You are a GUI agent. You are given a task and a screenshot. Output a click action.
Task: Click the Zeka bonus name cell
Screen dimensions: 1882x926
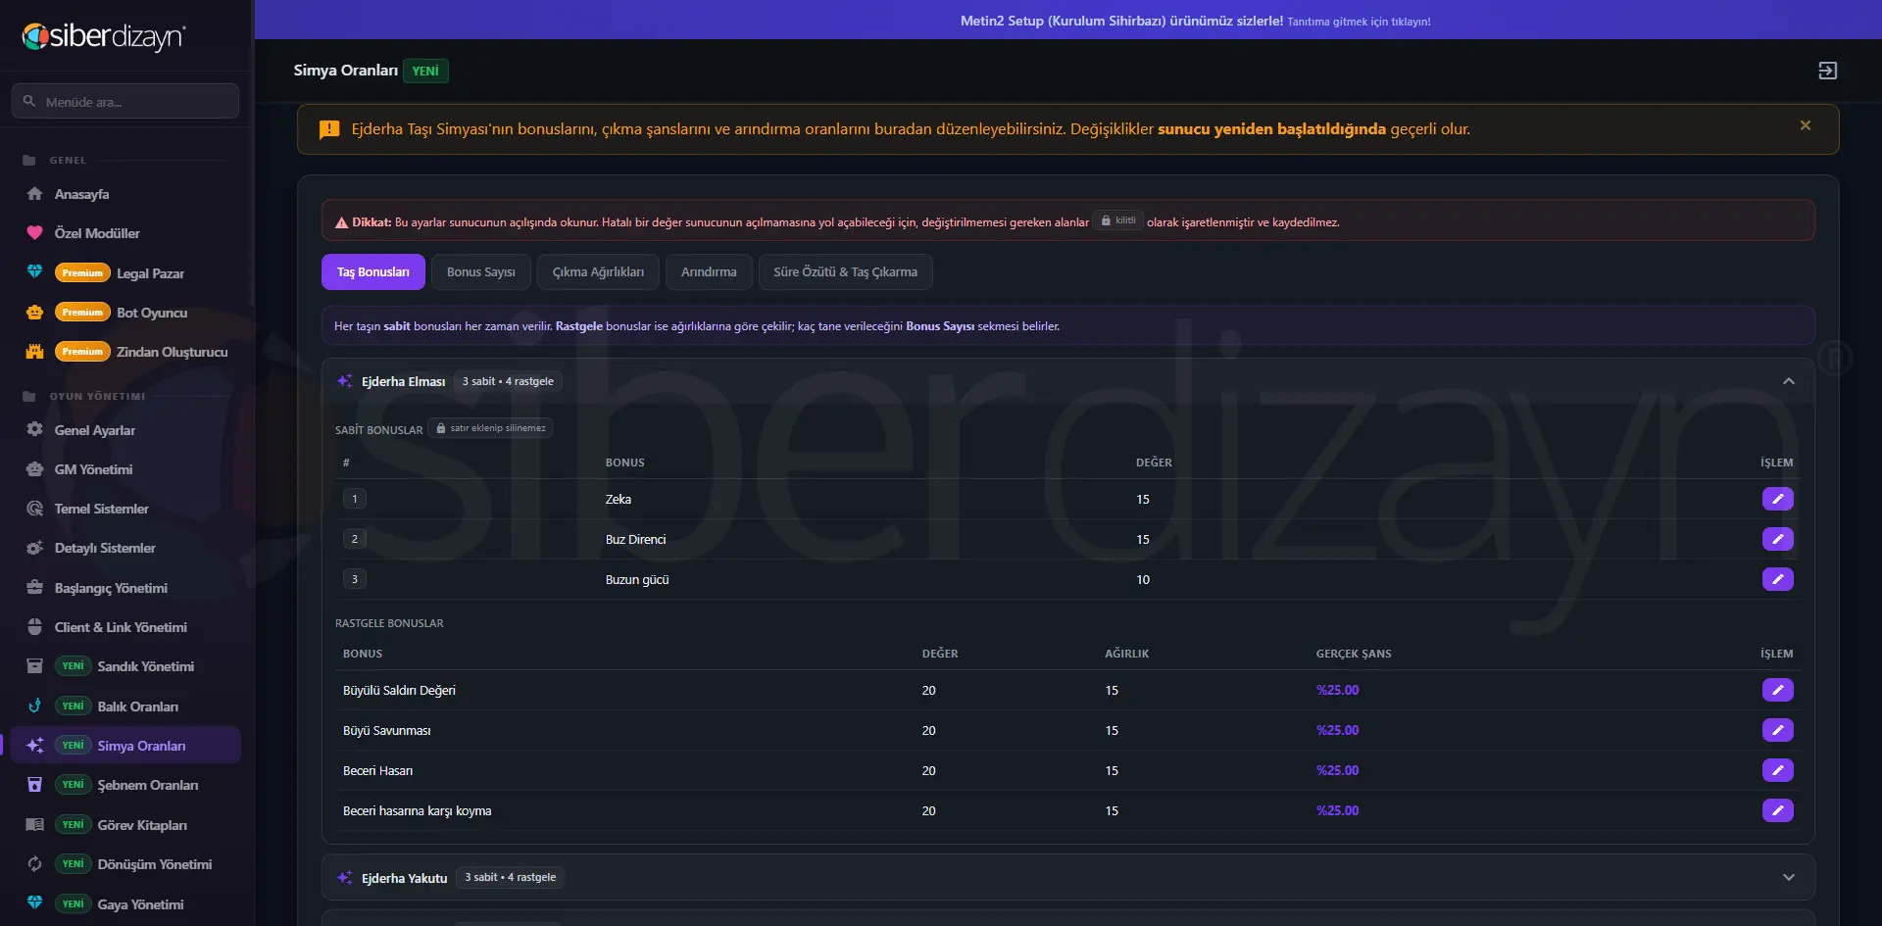pos(619,499)
